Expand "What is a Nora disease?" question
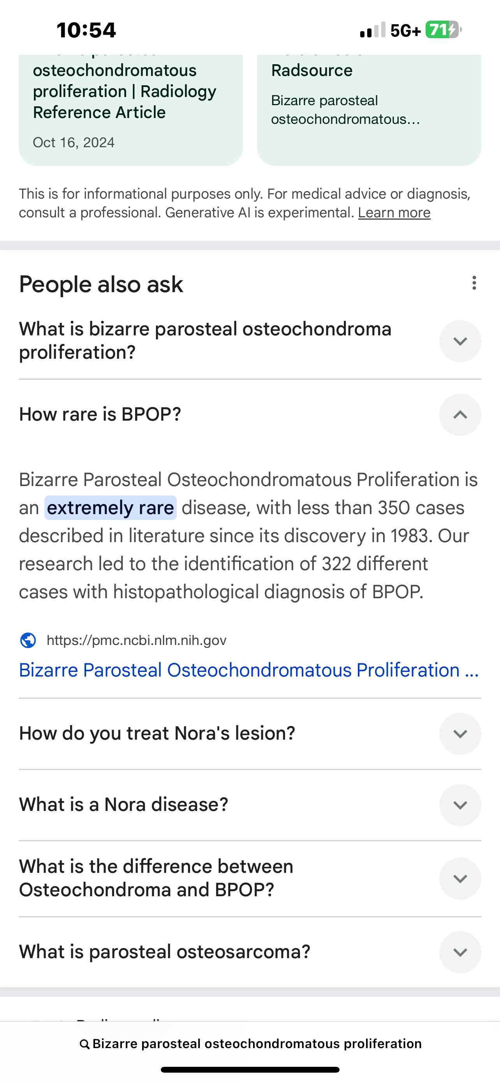This screenshot has width=500, height=1082. click(x=460, y=805)
